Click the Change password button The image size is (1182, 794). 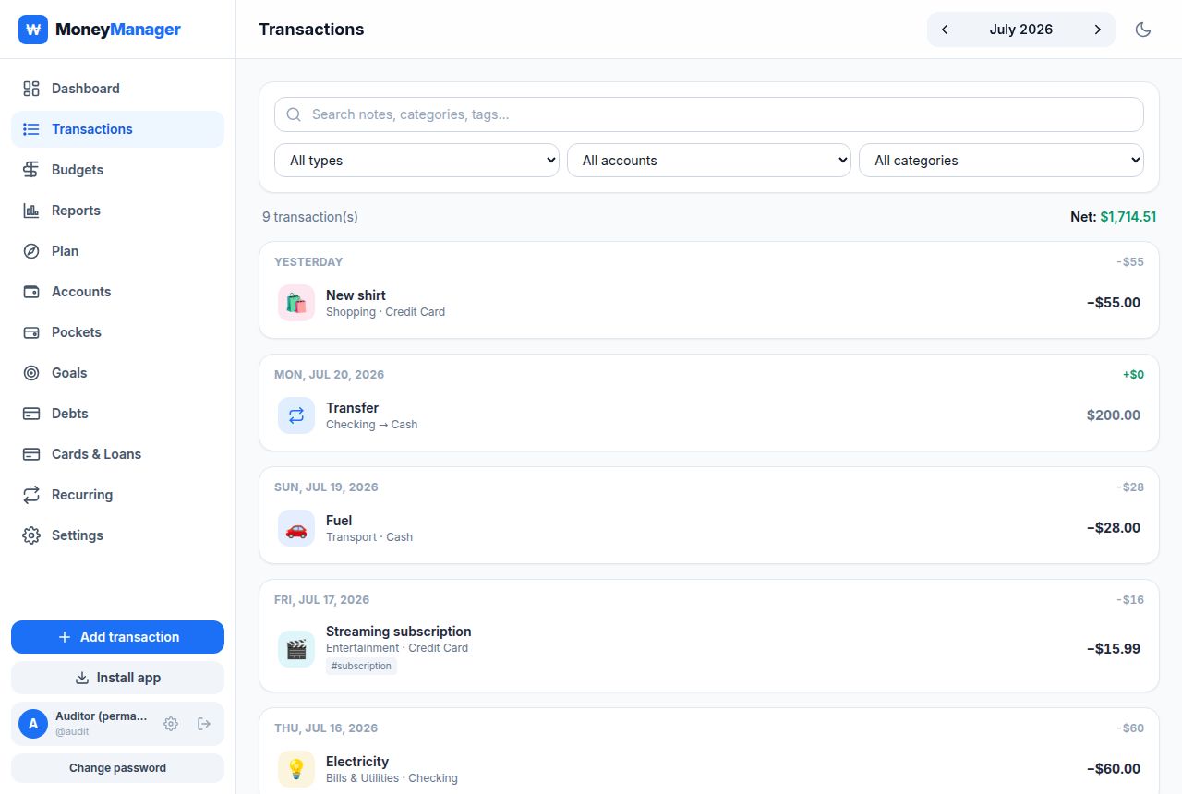point(117,768)
